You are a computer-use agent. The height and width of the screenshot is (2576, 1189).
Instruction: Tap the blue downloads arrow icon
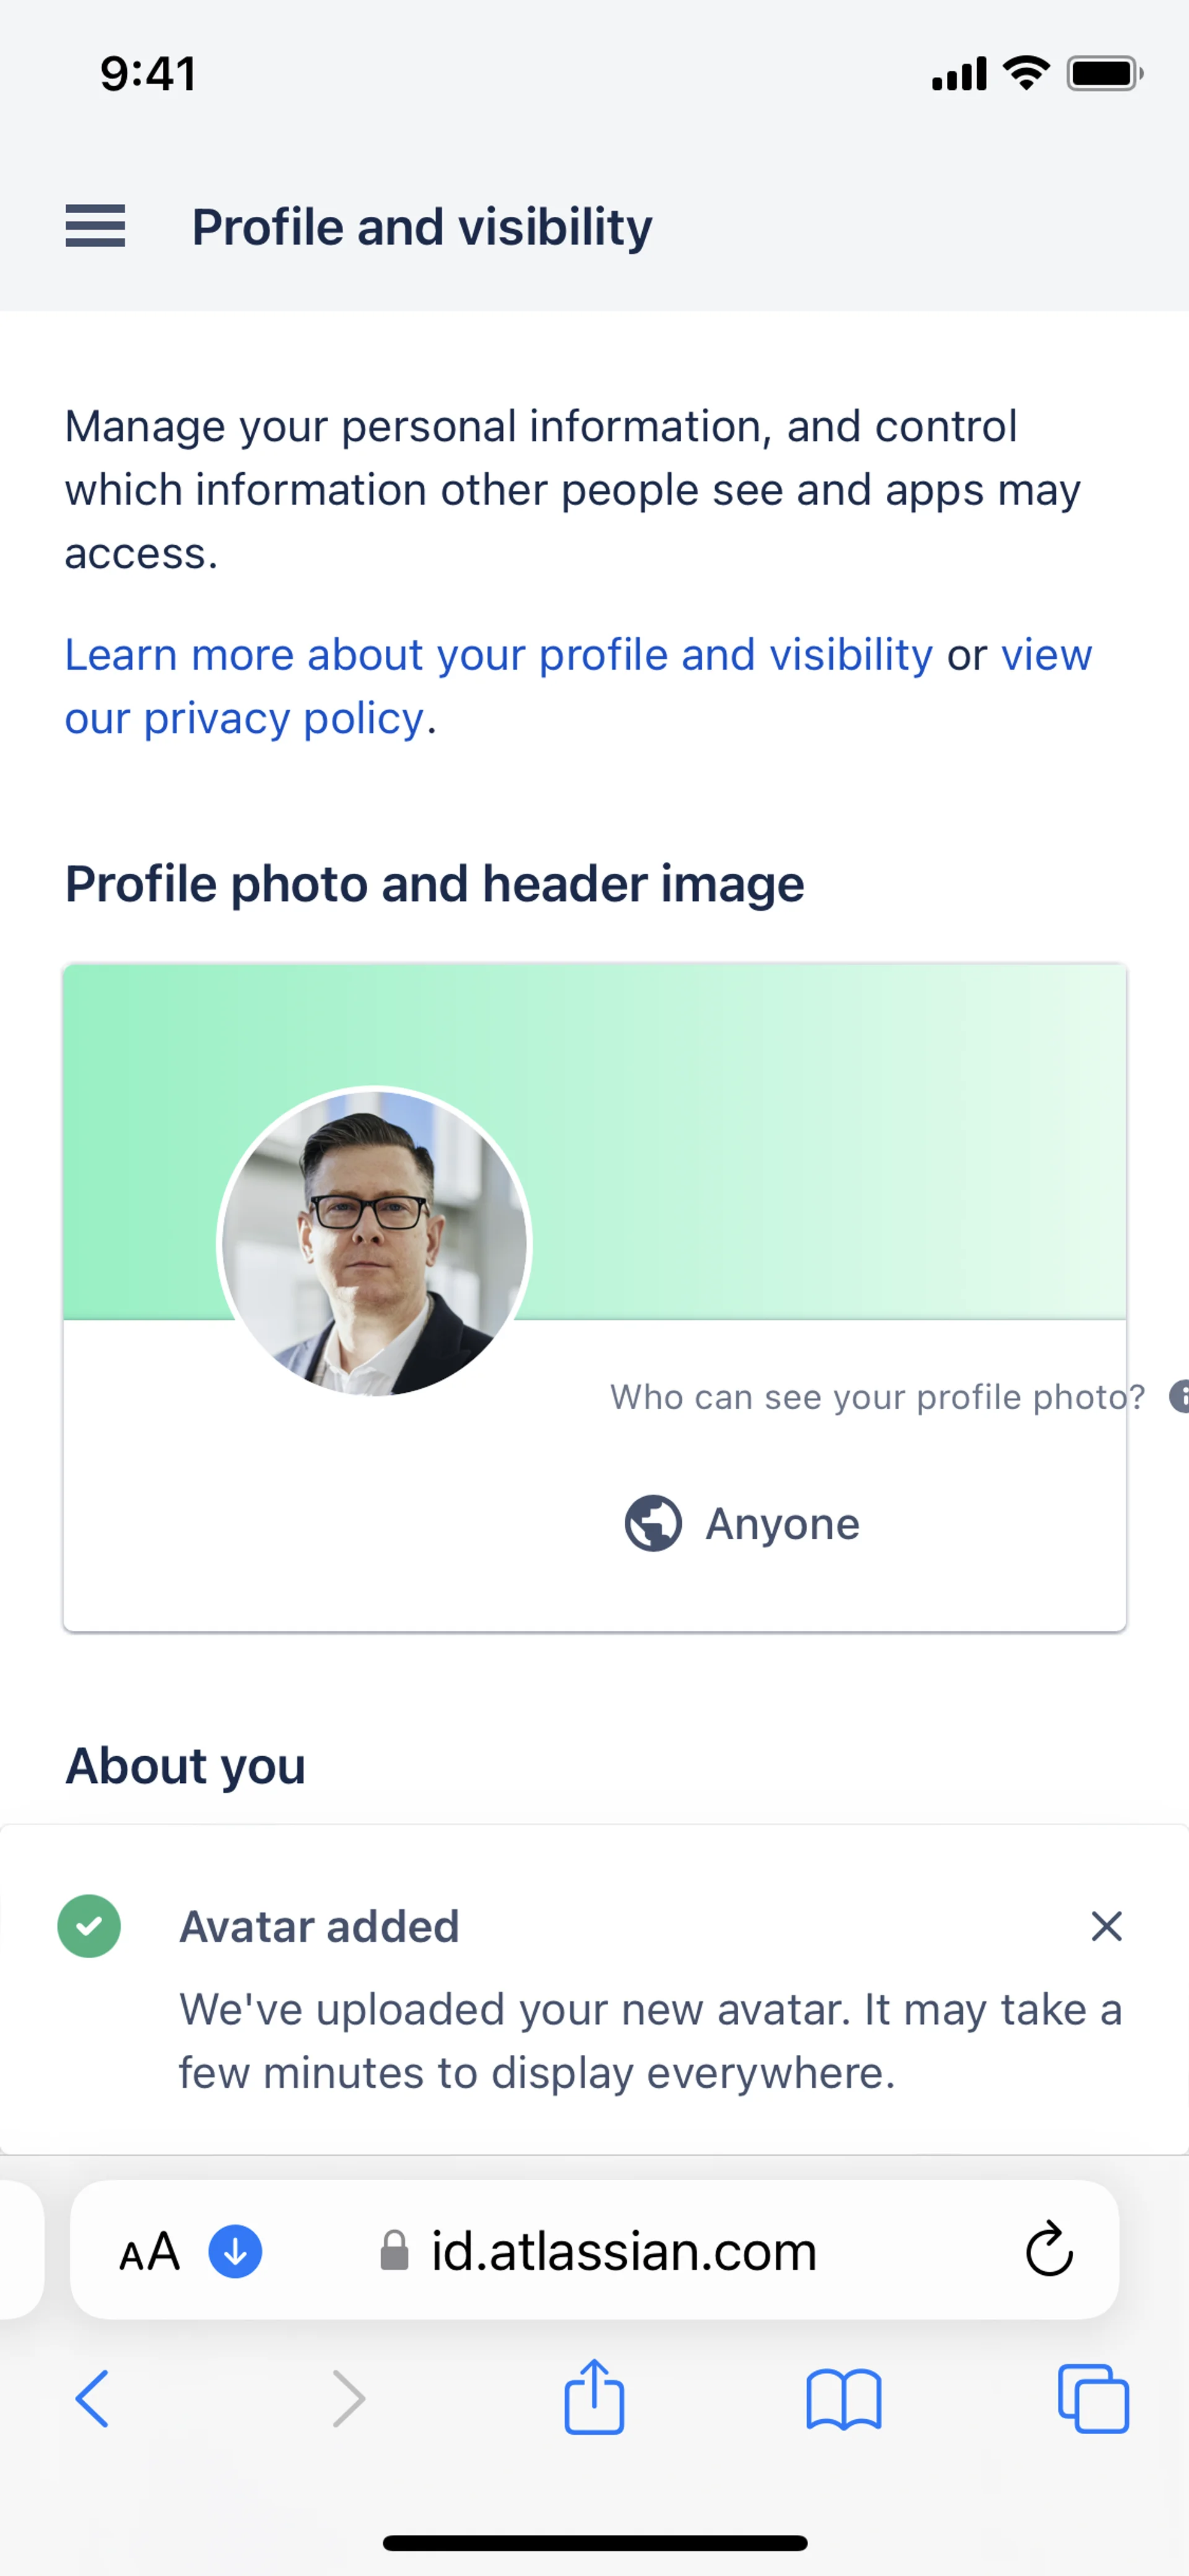235,2251
